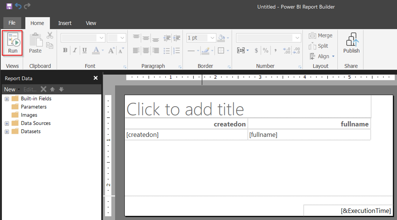Apply a bulleted list

pos(167,50)
